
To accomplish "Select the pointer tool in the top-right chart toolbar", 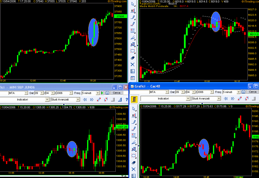I will (133, 4).
